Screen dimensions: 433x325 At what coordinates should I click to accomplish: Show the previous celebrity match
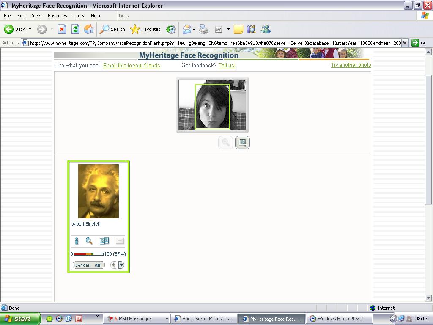click(x=113, y=265)
